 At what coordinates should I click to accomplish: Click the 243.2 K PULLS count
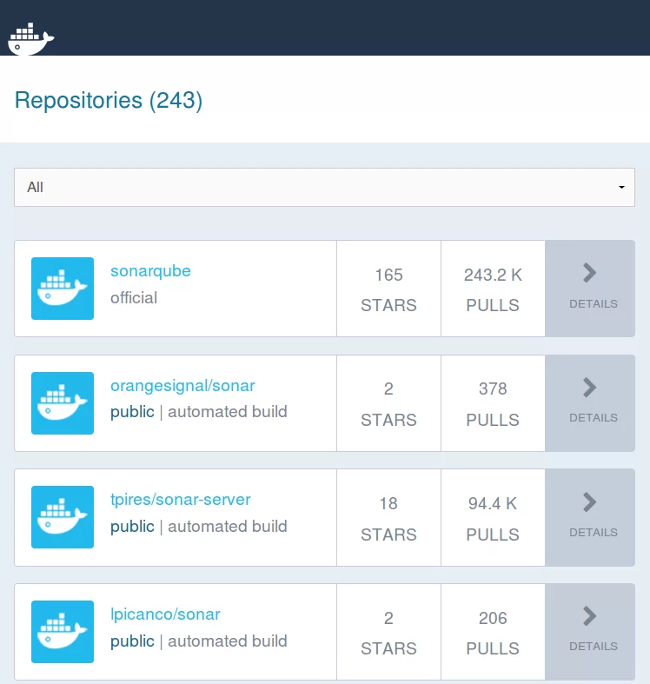click(x=493, y=289)
